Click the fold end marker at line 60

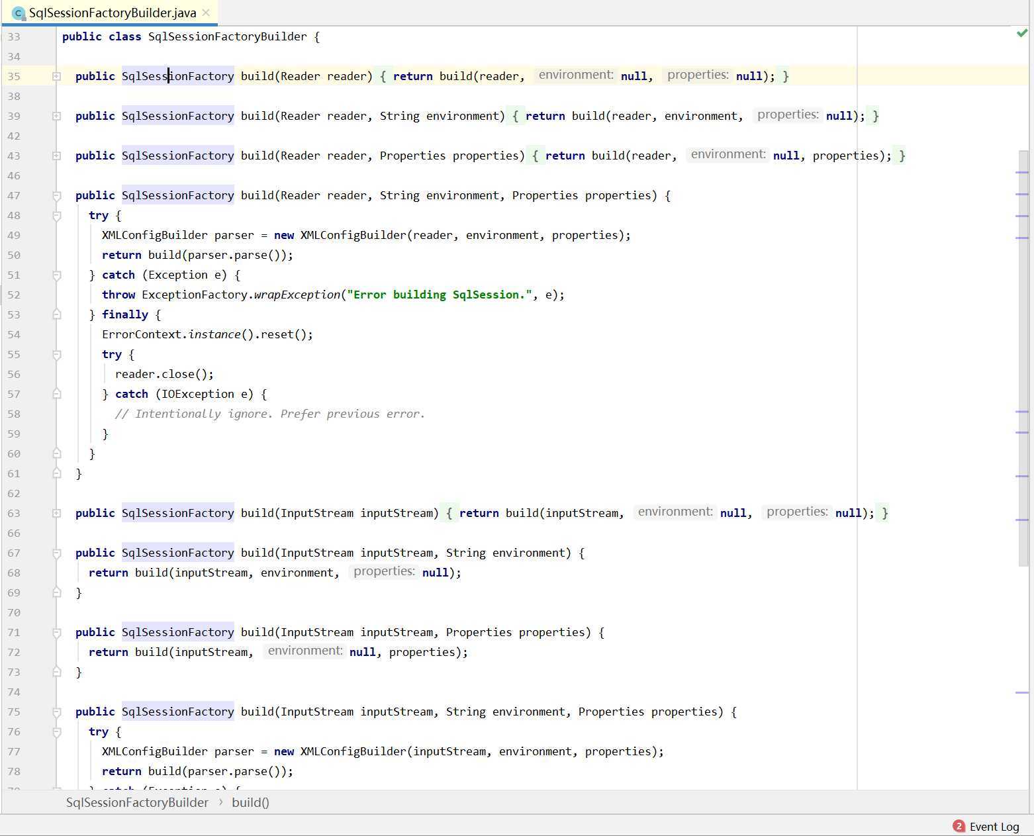pos(56,453)
